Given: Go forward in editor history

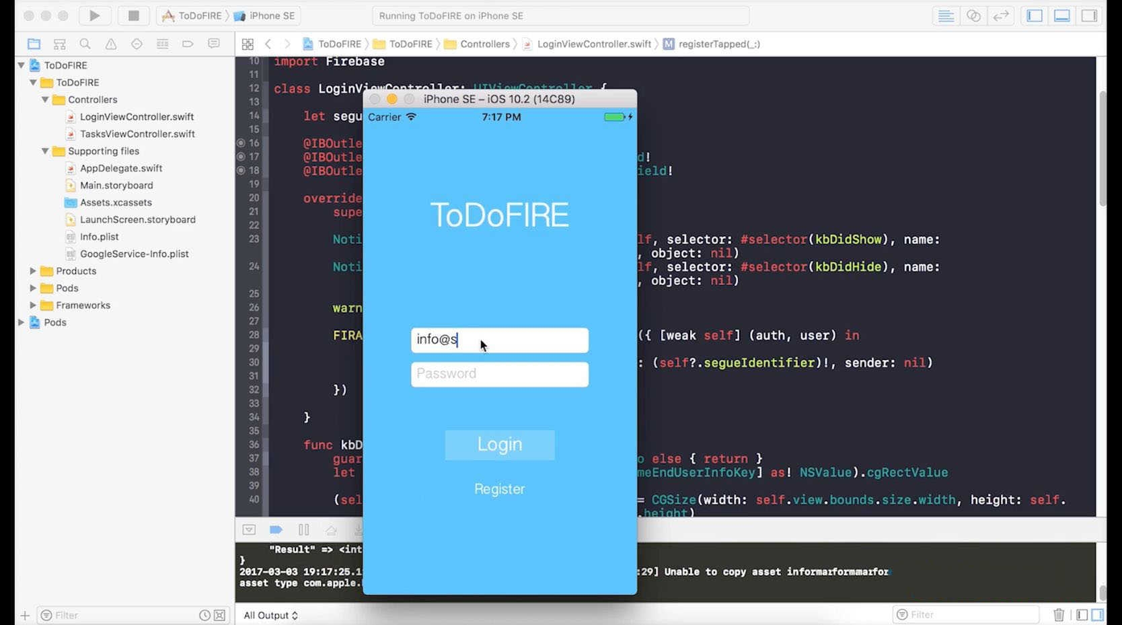Looking at the screenshot, I should 287,44.
